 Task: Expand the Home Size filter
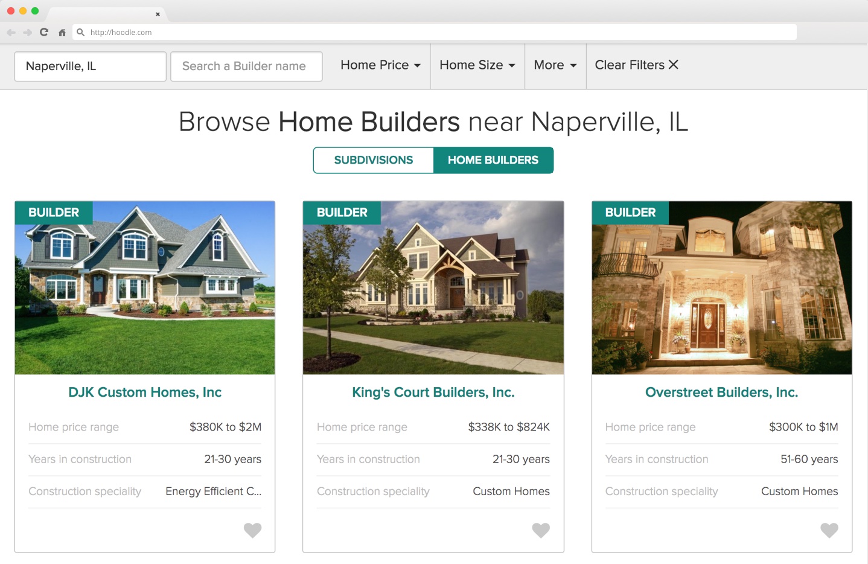[x=477, y=65]
